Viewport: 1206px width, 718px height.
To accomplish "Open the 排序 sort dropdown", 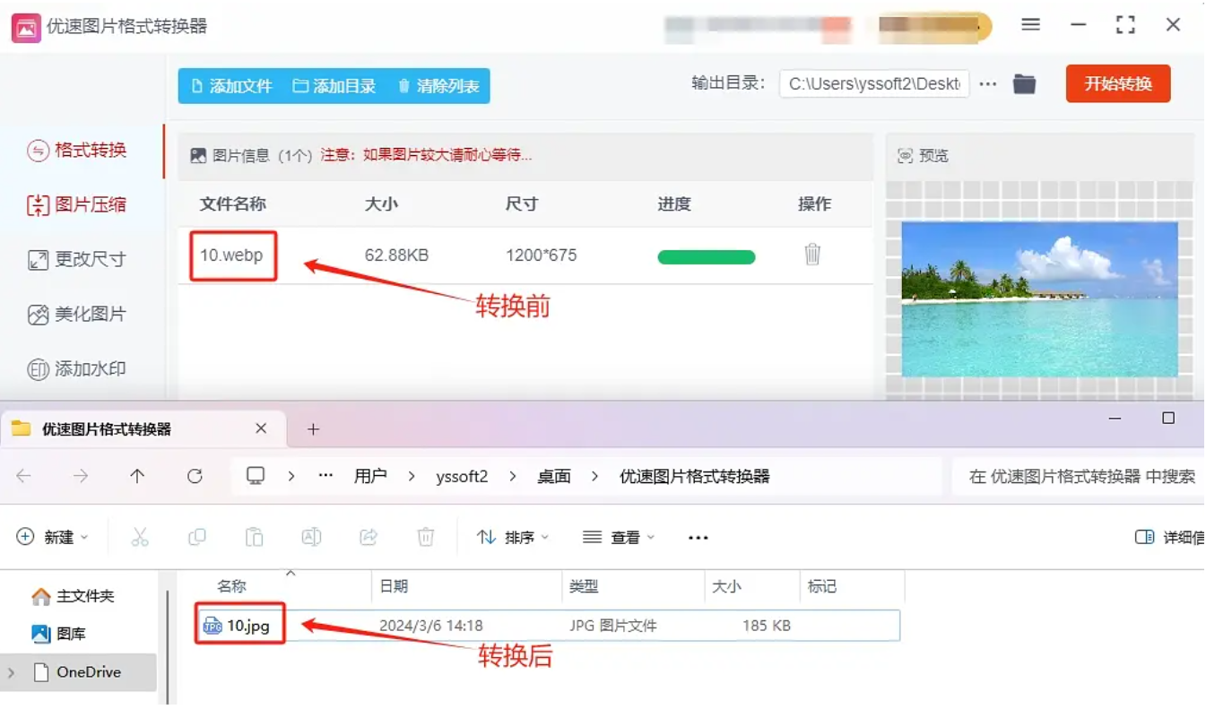I will tap(513, 537).
